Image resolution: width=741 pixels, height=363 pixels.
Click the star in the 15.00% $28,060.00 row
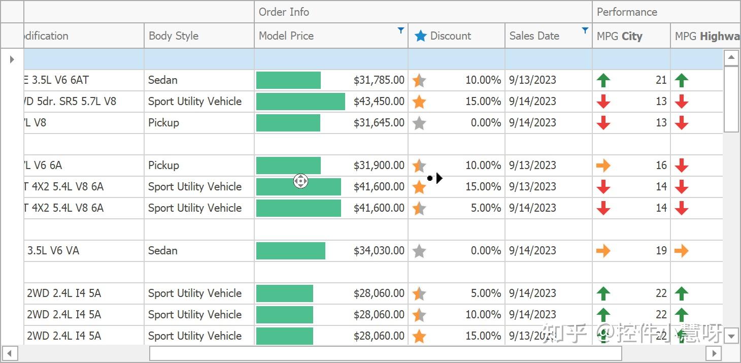pos(419,336)
